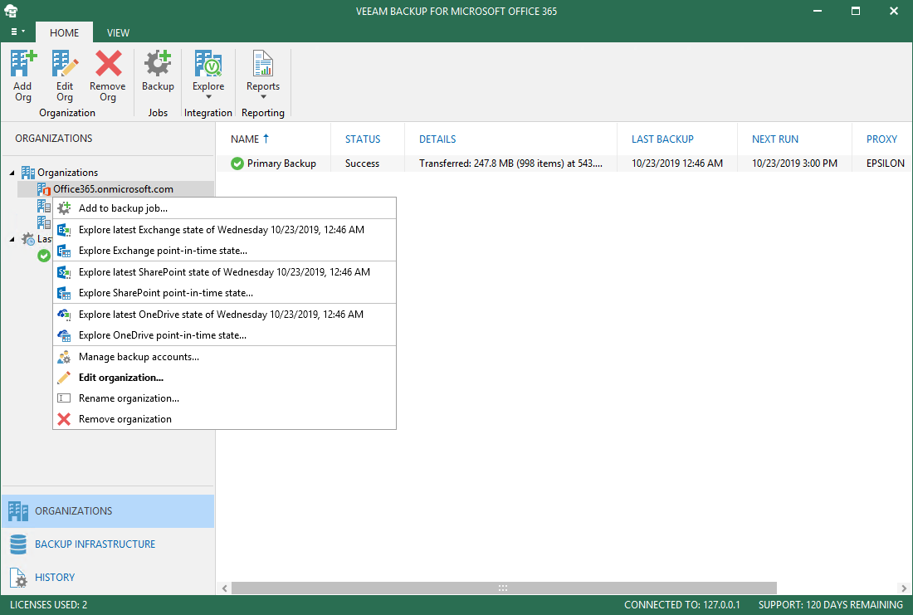Image resolution: width=913 pixels, height=615 pixels.
Task: Click the red X Remove organization icon
Action: click(64, 419)
